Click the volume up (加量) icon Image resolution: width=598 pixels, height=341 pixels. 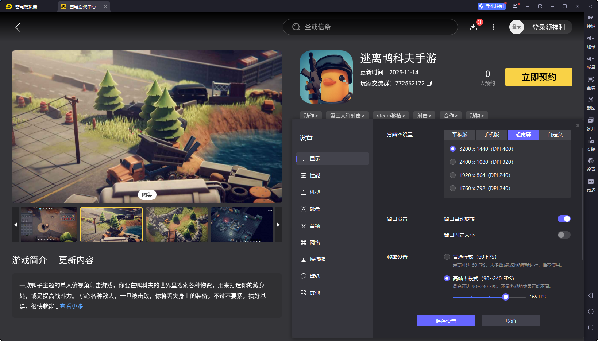[590, 41]
